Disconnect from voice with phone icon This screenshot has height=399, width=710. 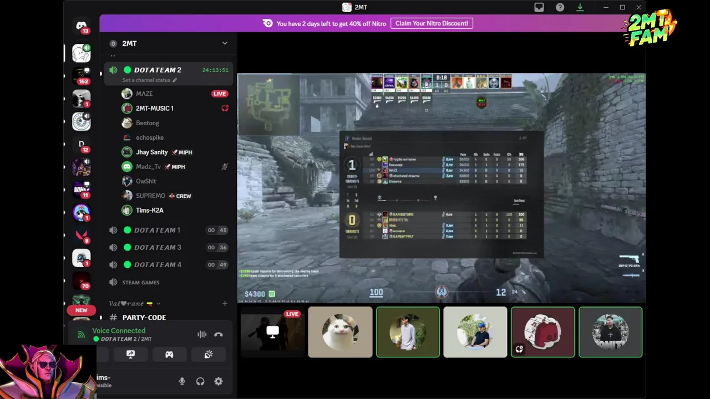(219, 334)
